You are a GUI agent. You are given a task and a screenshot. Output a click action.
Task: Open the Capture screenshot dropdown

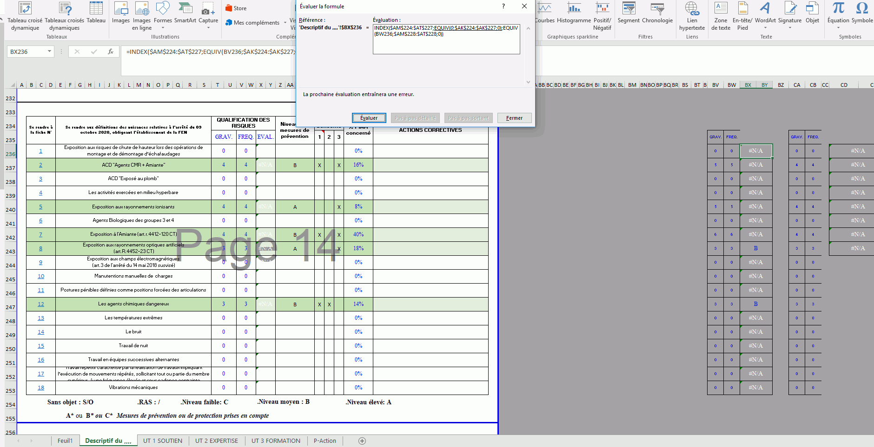click(x=208, y=28)
